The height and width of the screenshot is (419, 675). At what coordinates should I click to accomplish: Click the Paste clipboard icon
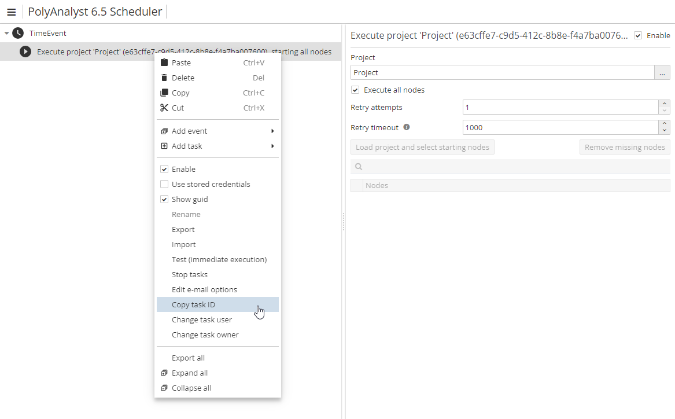tap(164, 63)
